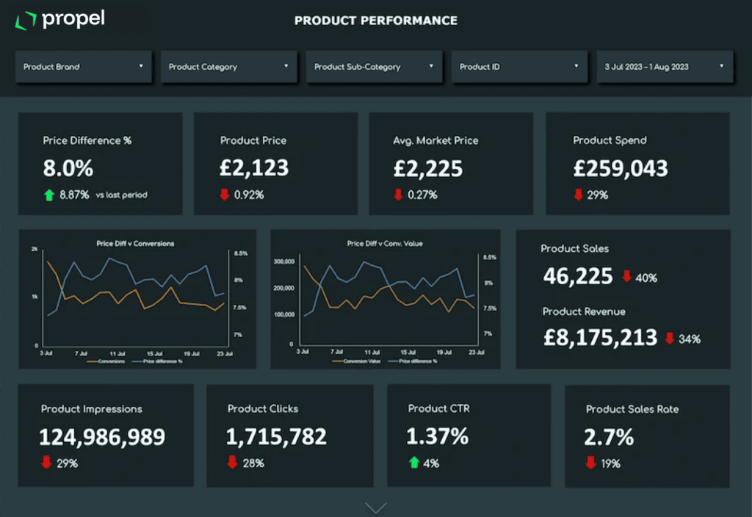Open the Product Brand dropdown filter
Image resolution: width=752 pixels, height=517 pixels.
pyautogui.click(x=83, y=67)
